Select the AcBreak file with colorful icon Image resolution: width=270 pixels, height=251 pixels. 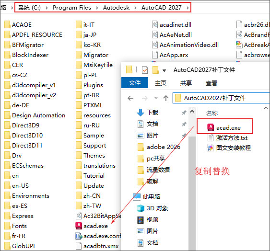pos(253,45)
